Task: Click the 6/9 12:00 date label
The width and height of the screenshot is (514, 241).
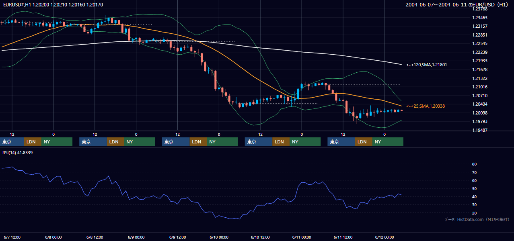Action: point(178,237)
